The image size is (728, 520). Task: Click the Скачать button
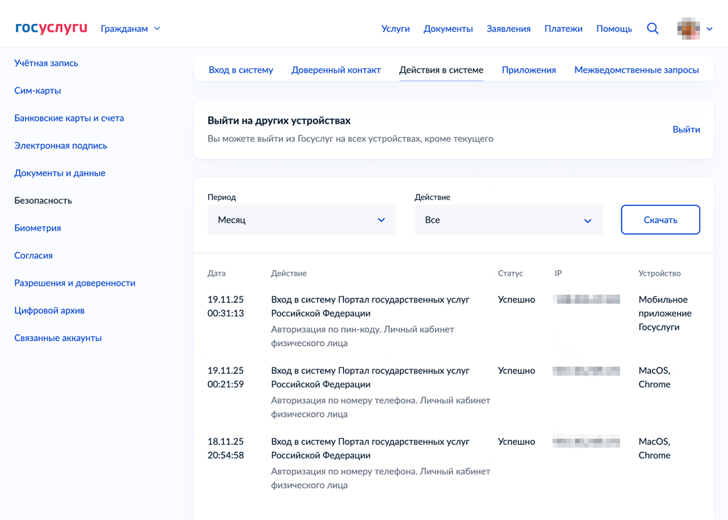pyautogui.click(x=660, y=220)
